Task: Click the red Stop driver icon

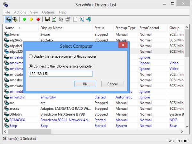Action: pyautogui.click(x=38, y=19)
